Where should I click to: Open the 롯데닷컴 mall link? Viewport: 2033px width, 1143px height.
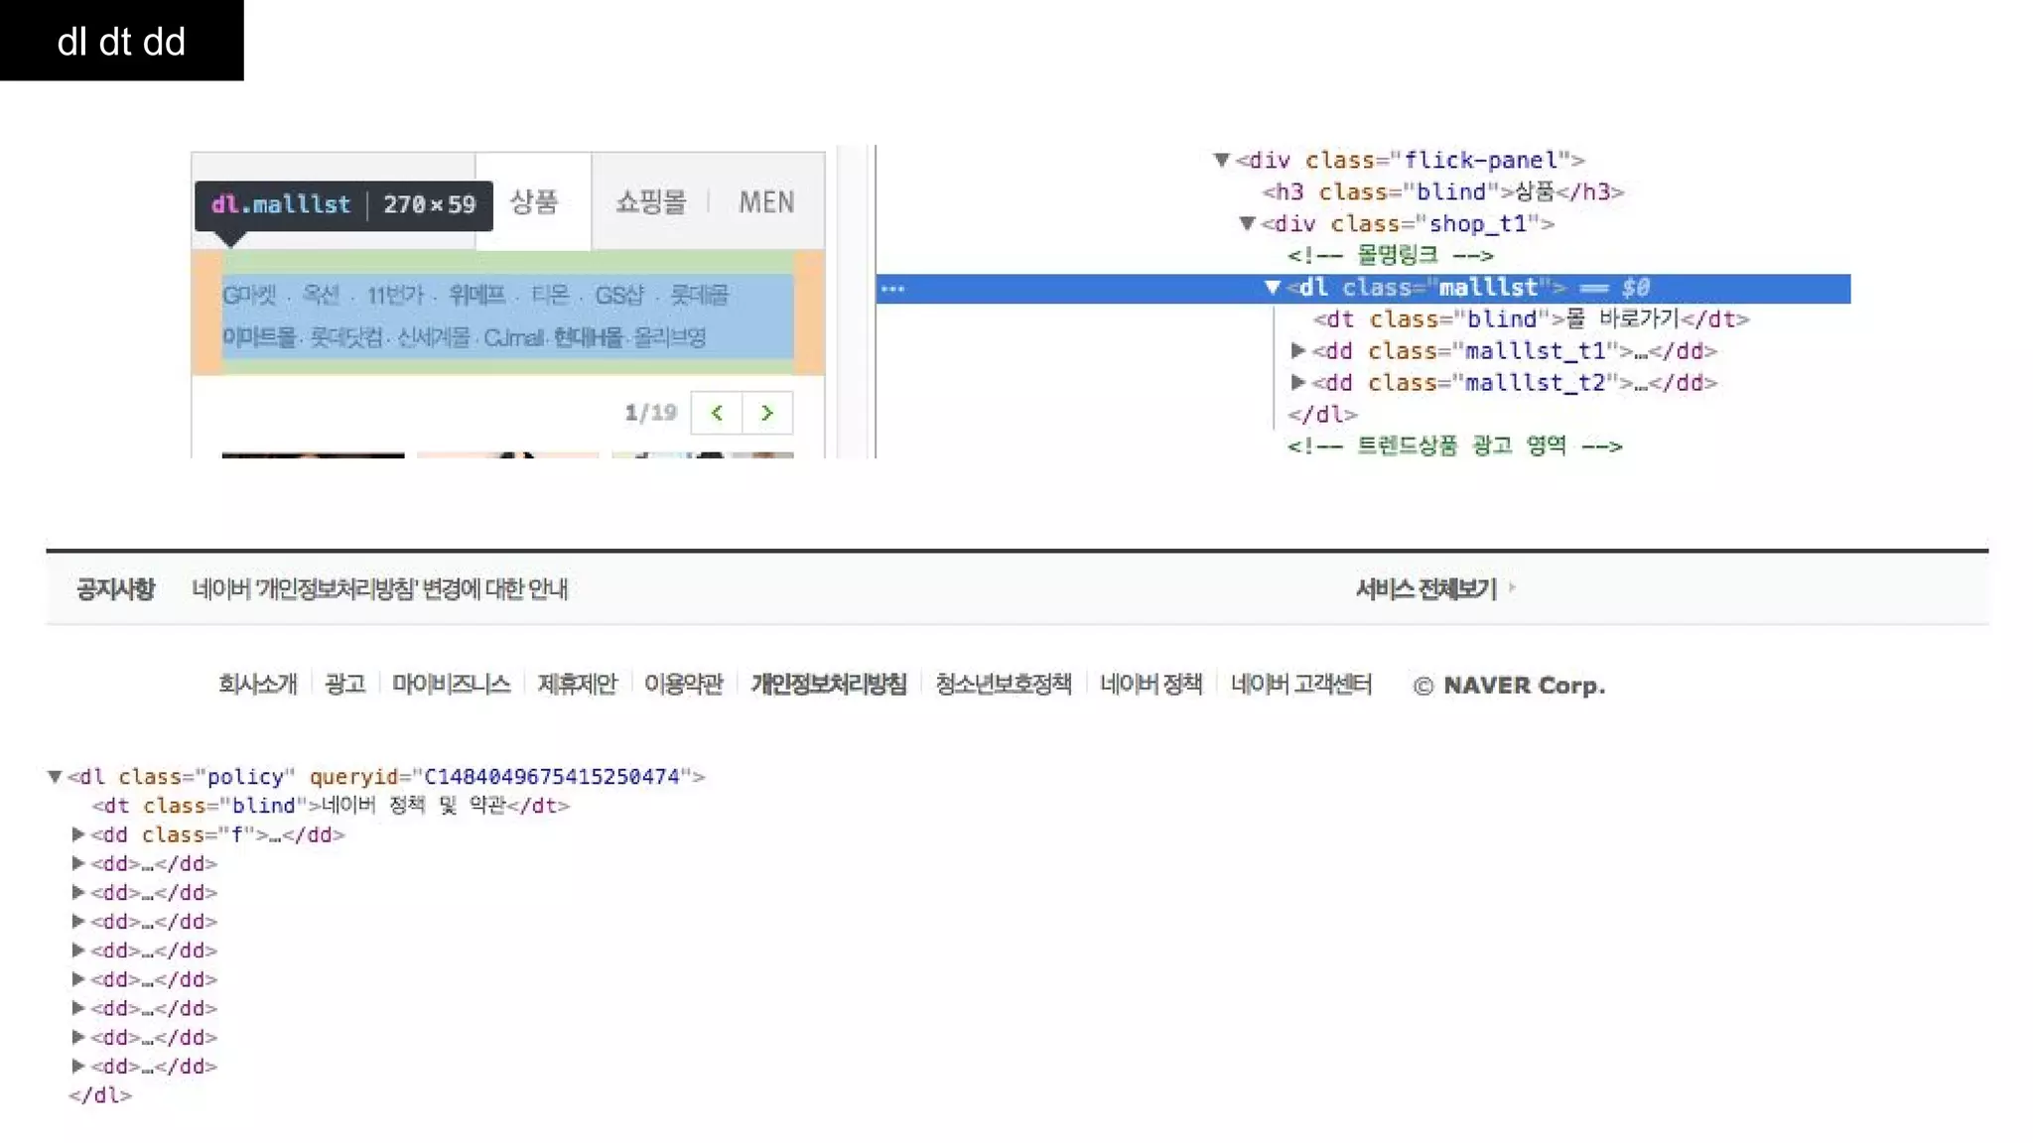pos(346,337)
